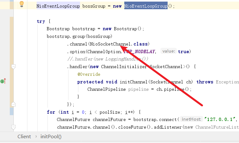Click the 'value:' parameter hint
The height and width of the screenshot is (143, 239).
point(169,51)
